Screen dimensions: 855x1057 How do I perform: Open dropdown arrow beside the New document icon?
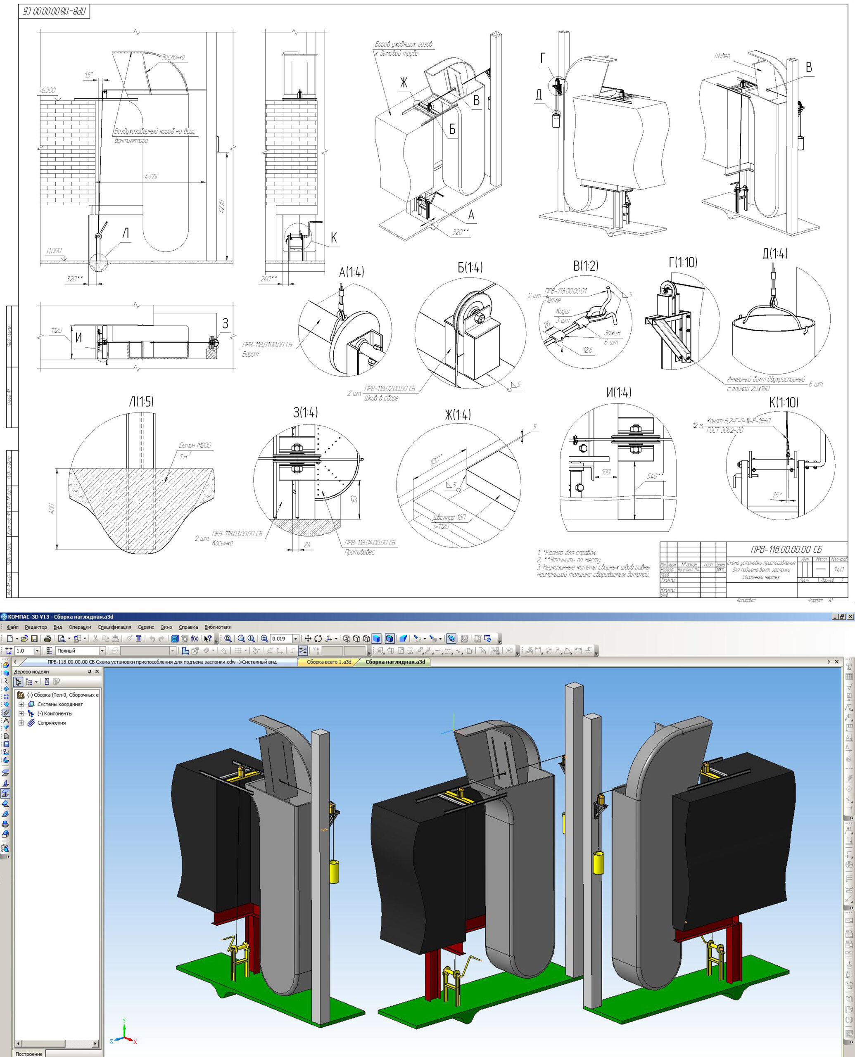coord(17,638)
